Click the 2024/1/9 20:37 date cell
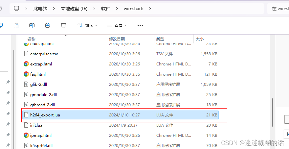 (x=123, y=125)
